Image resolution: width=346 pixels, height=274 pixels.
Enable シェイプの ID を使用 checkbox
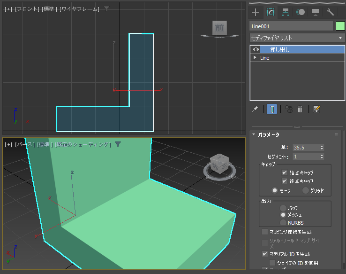point(272,263)
